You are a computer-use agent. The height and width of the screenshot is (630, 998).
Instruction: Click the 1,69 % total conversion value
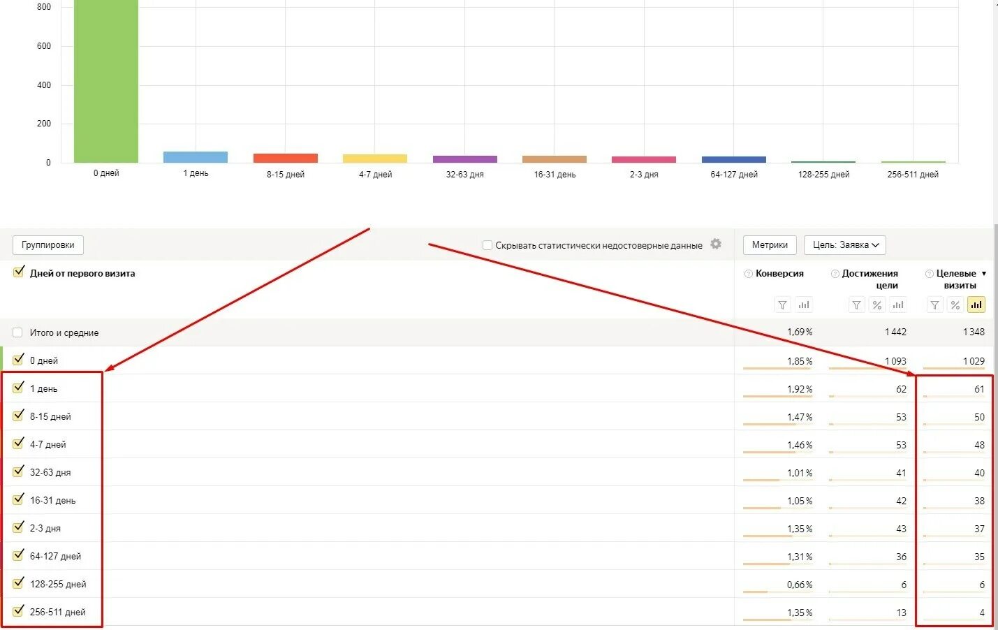click(800, 332)
